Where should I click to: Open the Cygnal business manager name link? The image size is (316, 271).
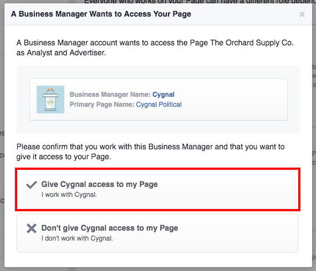tap(163, 94)
